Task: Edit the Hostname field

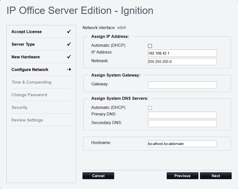Action: 182,144
